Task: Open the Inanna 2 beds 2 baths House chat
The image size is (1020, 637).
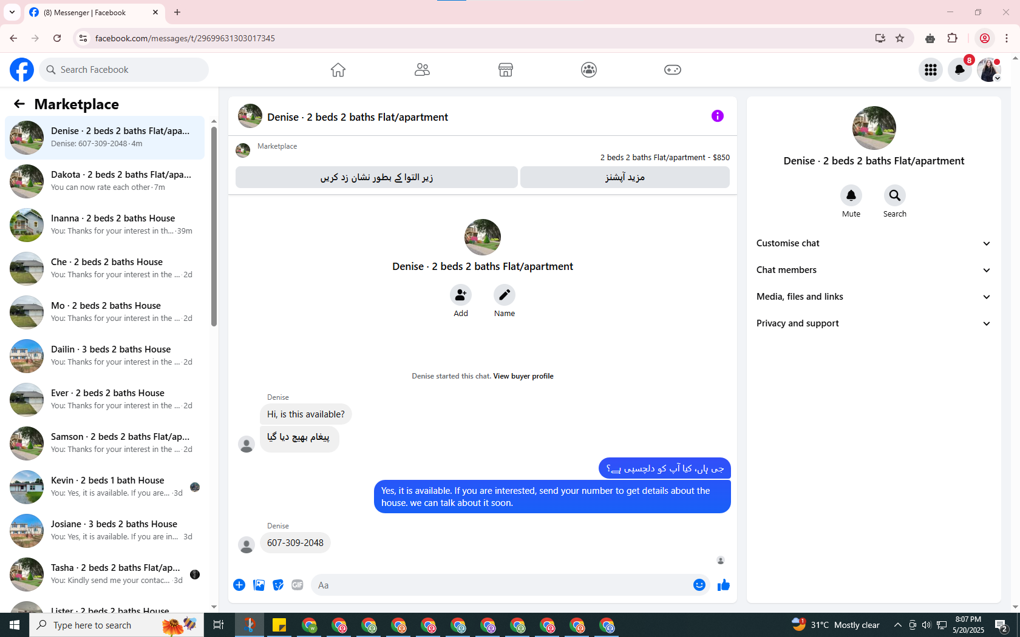Action: pyautogui.click(x=104, y=225)
